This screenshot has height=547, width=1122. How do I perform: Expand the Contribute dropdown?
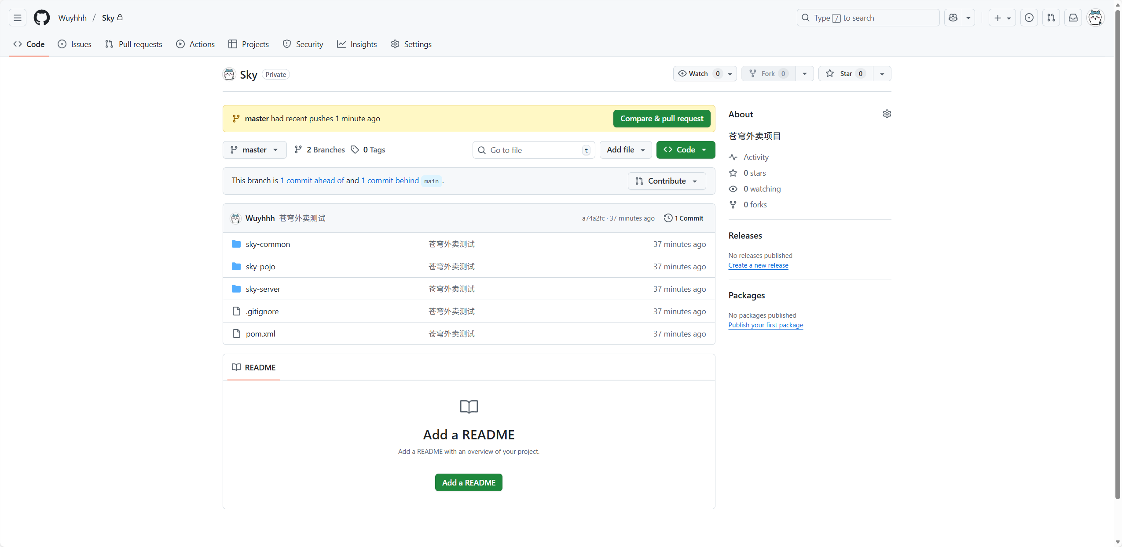[667, 181]
